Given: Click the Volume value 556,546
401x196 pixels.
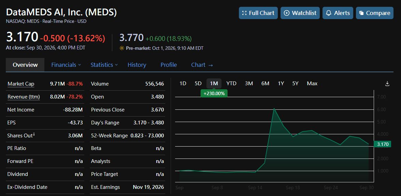Looking at the screenshot, I should click(x=154, y=84).
